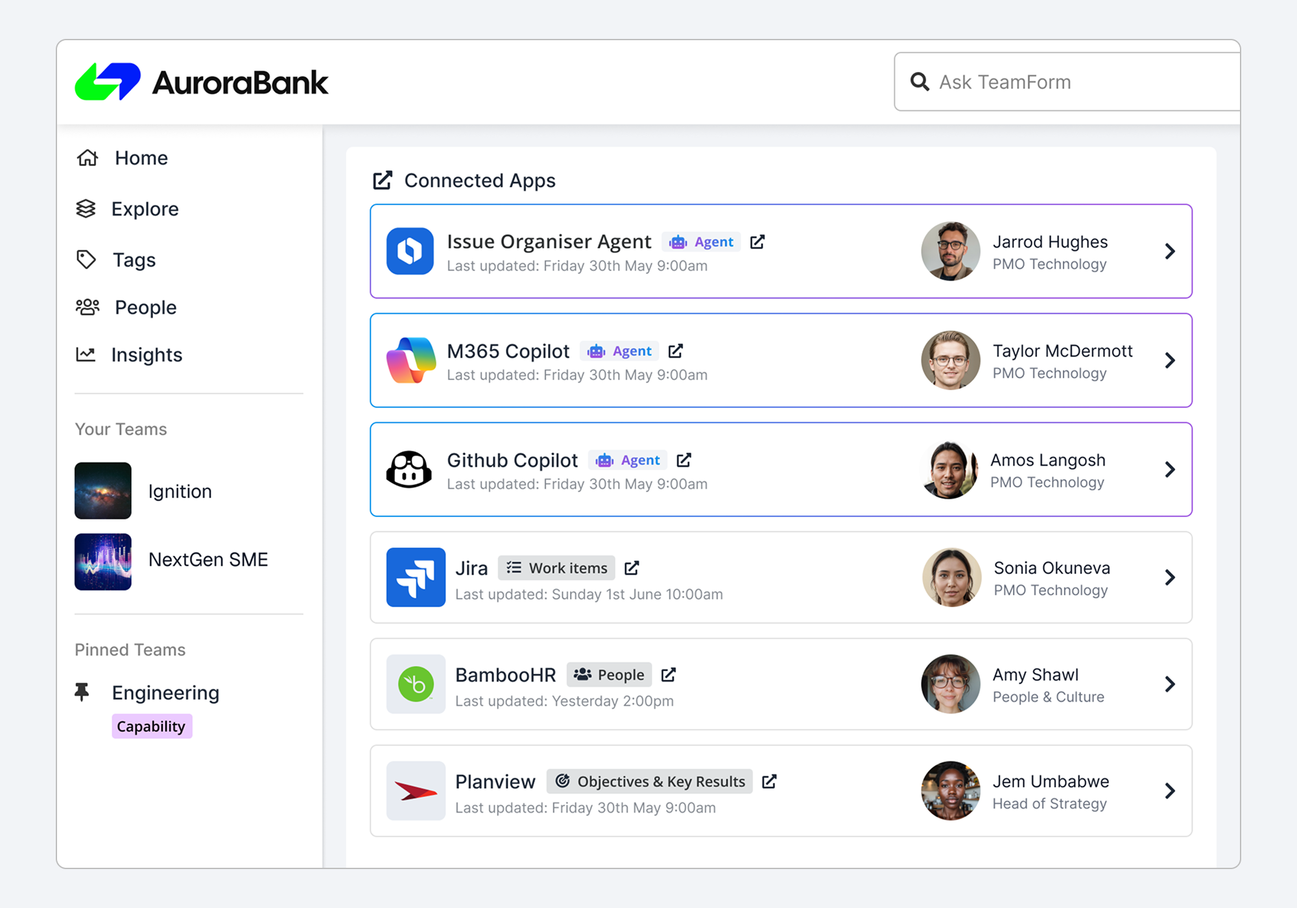
Task: Click the M365 Copilot app logo
Action: pyautogui.click(x=411, y=361)
